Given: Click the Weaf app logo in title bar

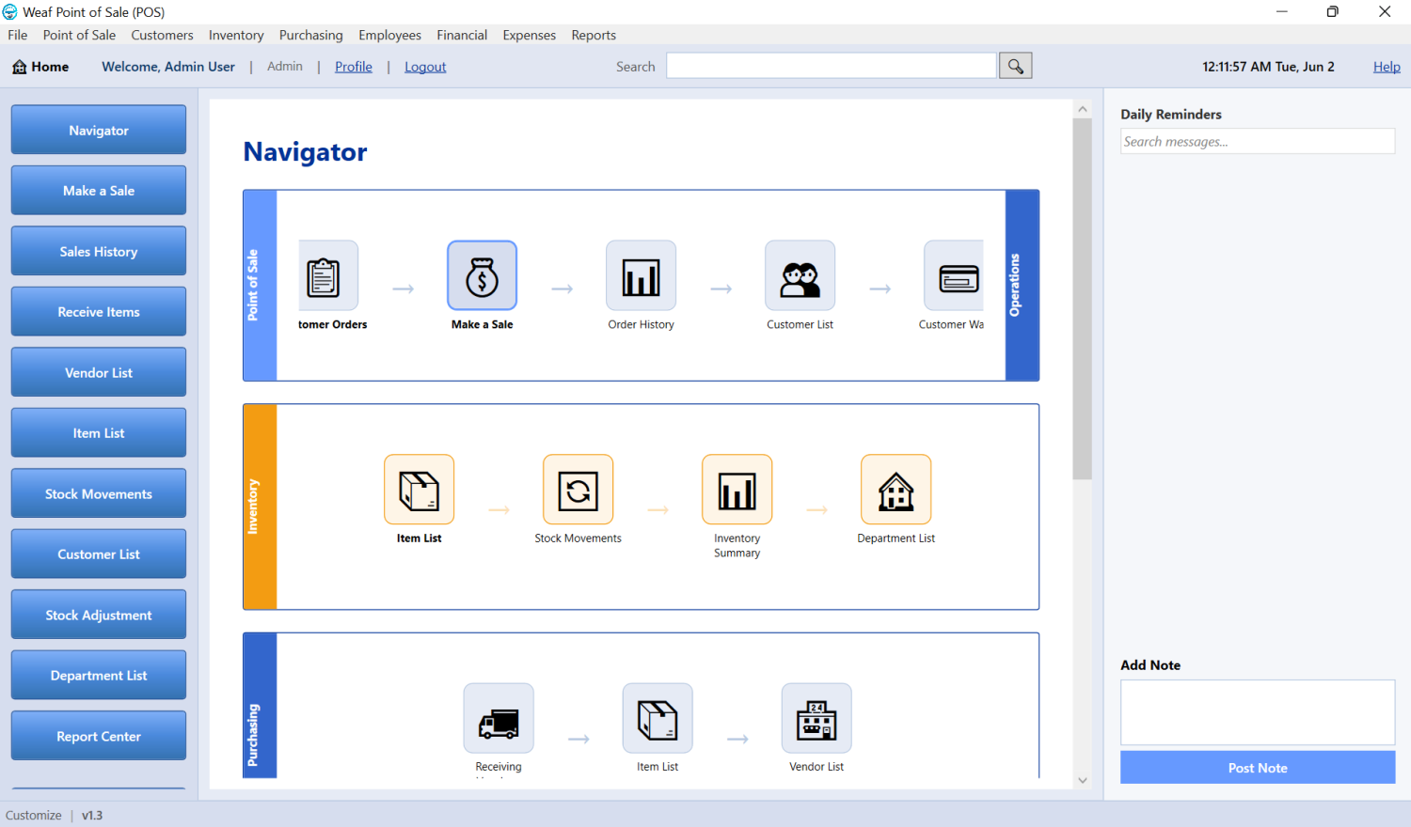Looking at the screenshot, I should [10, 12].
